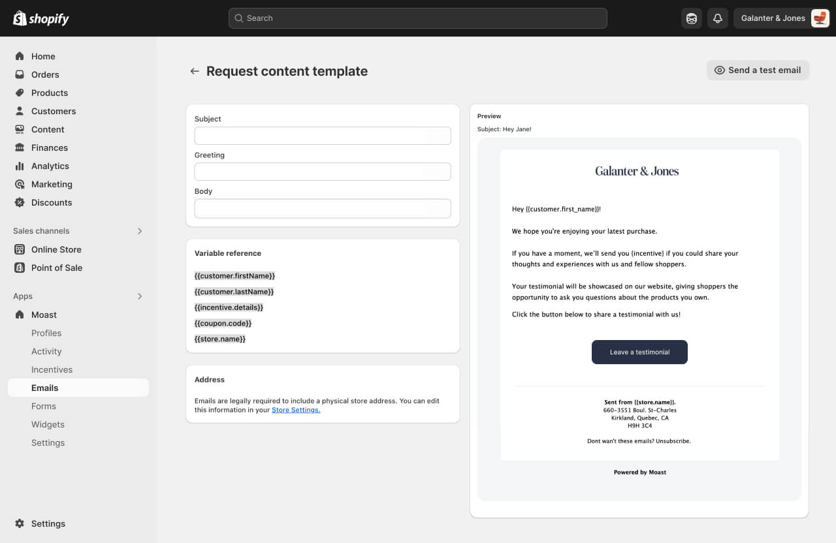Click the Leave a testimonial preview button
The image size is (836, 543).
[639, 352]
